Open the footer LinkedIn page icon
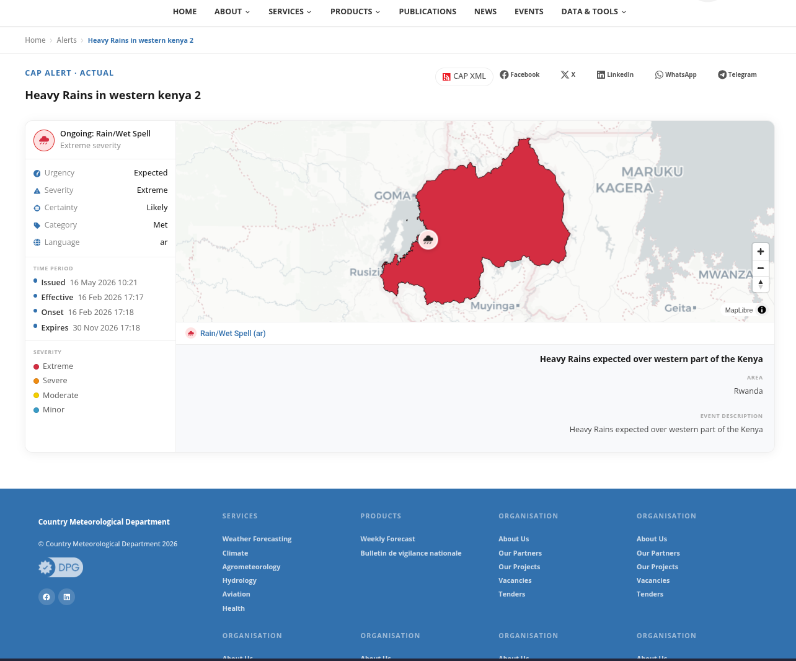 [x=67, y=597]
